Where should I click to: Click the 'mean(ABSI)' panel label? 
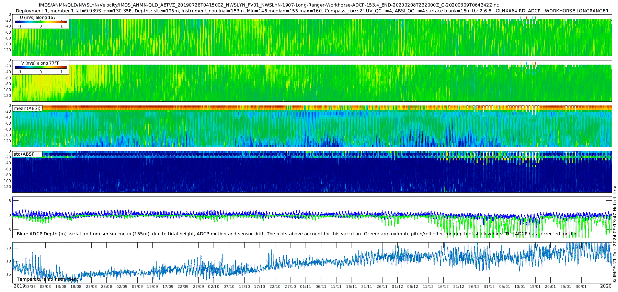tap(27, 109)
